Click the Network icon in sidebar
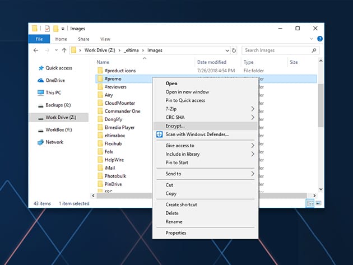353x265 pixels. pos(40,142)
